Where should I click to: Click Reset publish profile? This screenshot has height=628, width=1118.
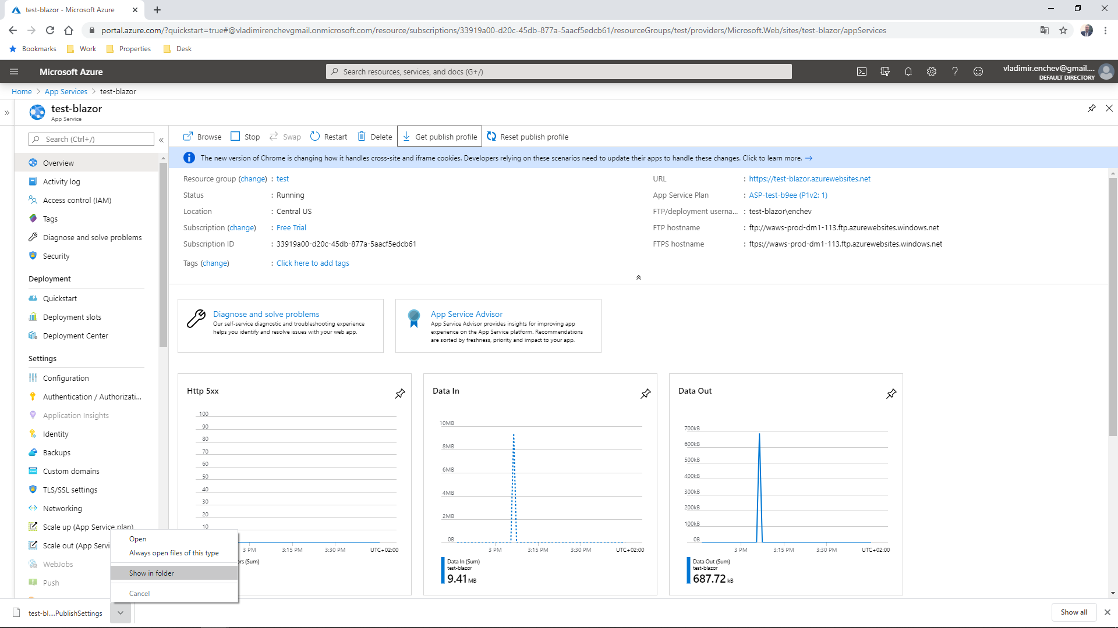click(528, 137)
